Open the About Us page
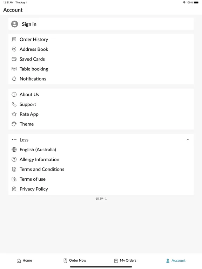 tap(101, 95)
